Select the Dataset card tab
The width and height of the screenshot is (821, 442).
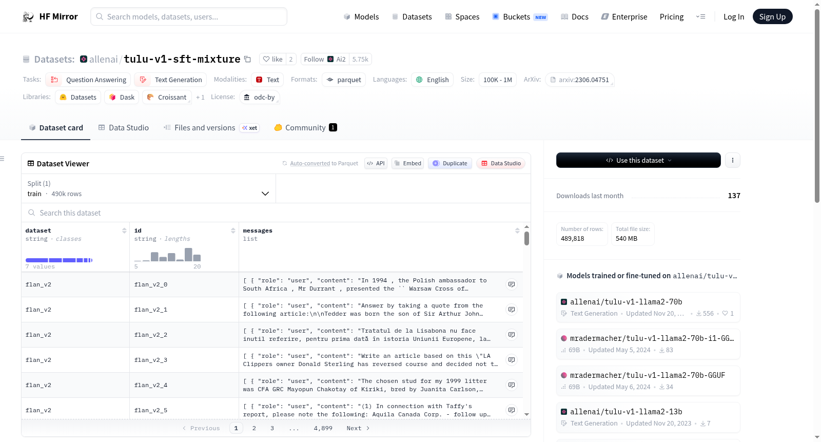click(56, 128)
